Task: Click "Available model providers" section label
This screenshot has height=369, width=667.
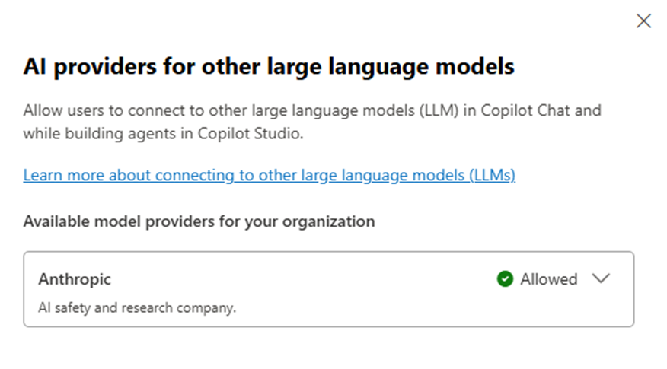Action: click(x=199, y=221)
